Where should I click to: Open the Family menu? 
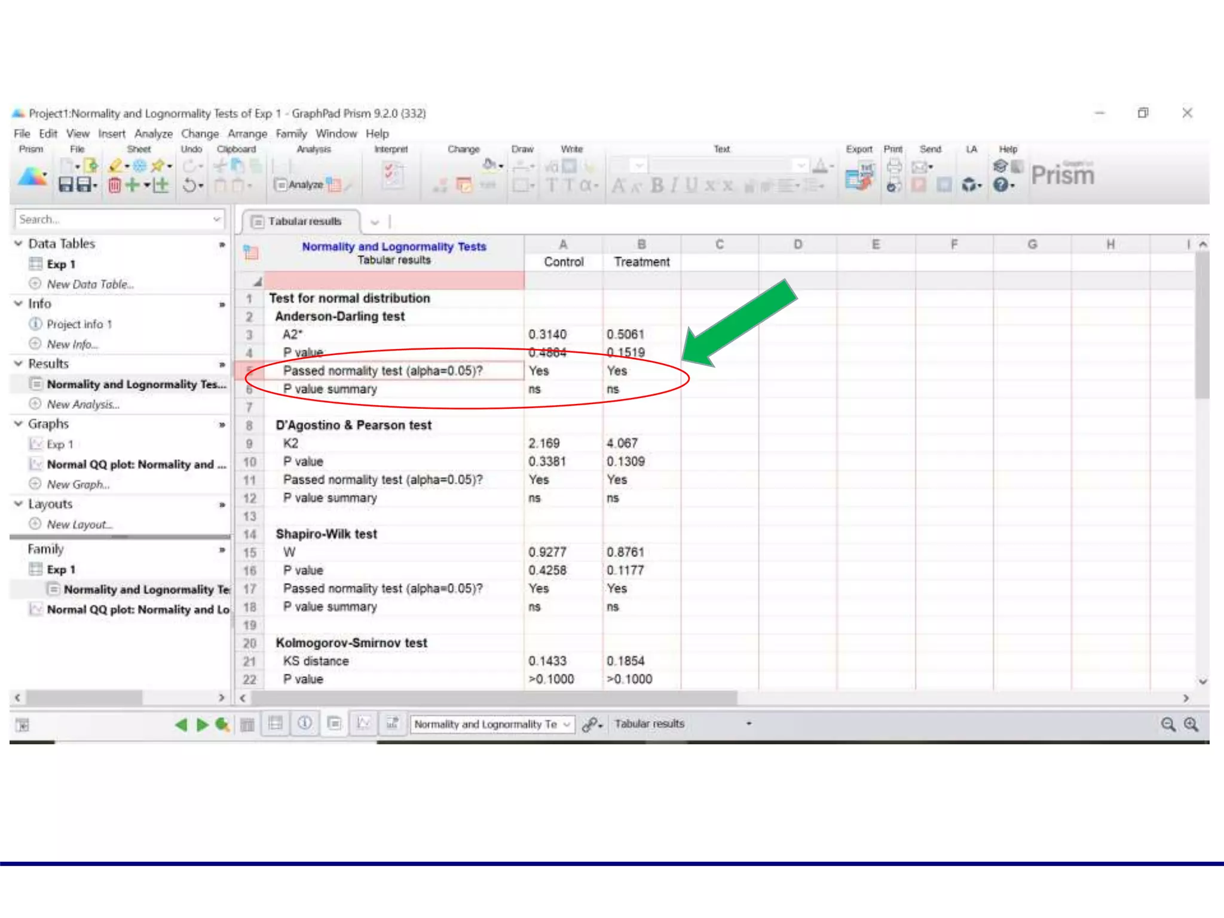[291, 133]
